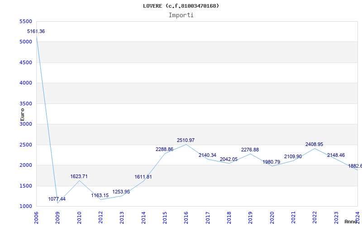
Task: Click the 1611.81 data label
Action: point(143,177)
